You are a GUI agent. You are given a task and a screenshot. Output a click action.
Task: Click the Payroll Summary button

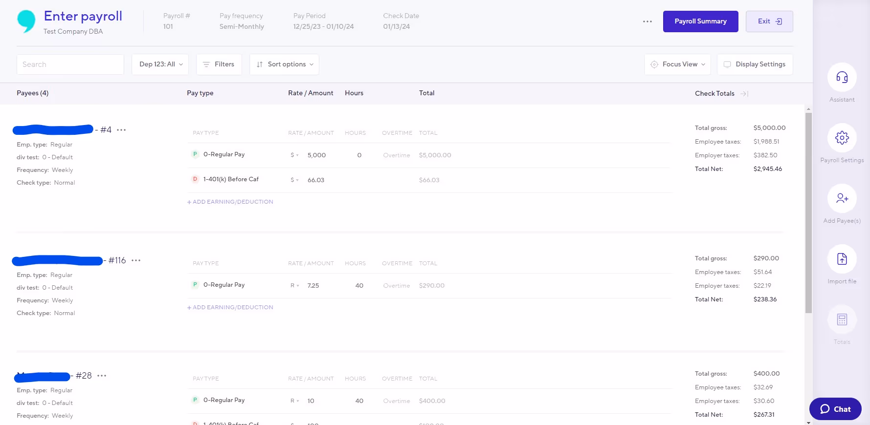(700, 21)
